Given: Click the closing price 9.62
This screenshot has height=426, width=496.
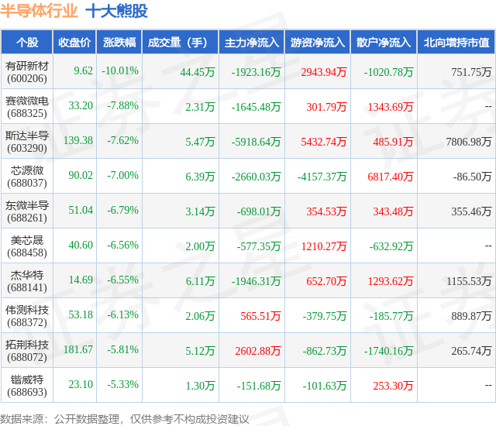Looking at the screenshot, I should (83, 70).
